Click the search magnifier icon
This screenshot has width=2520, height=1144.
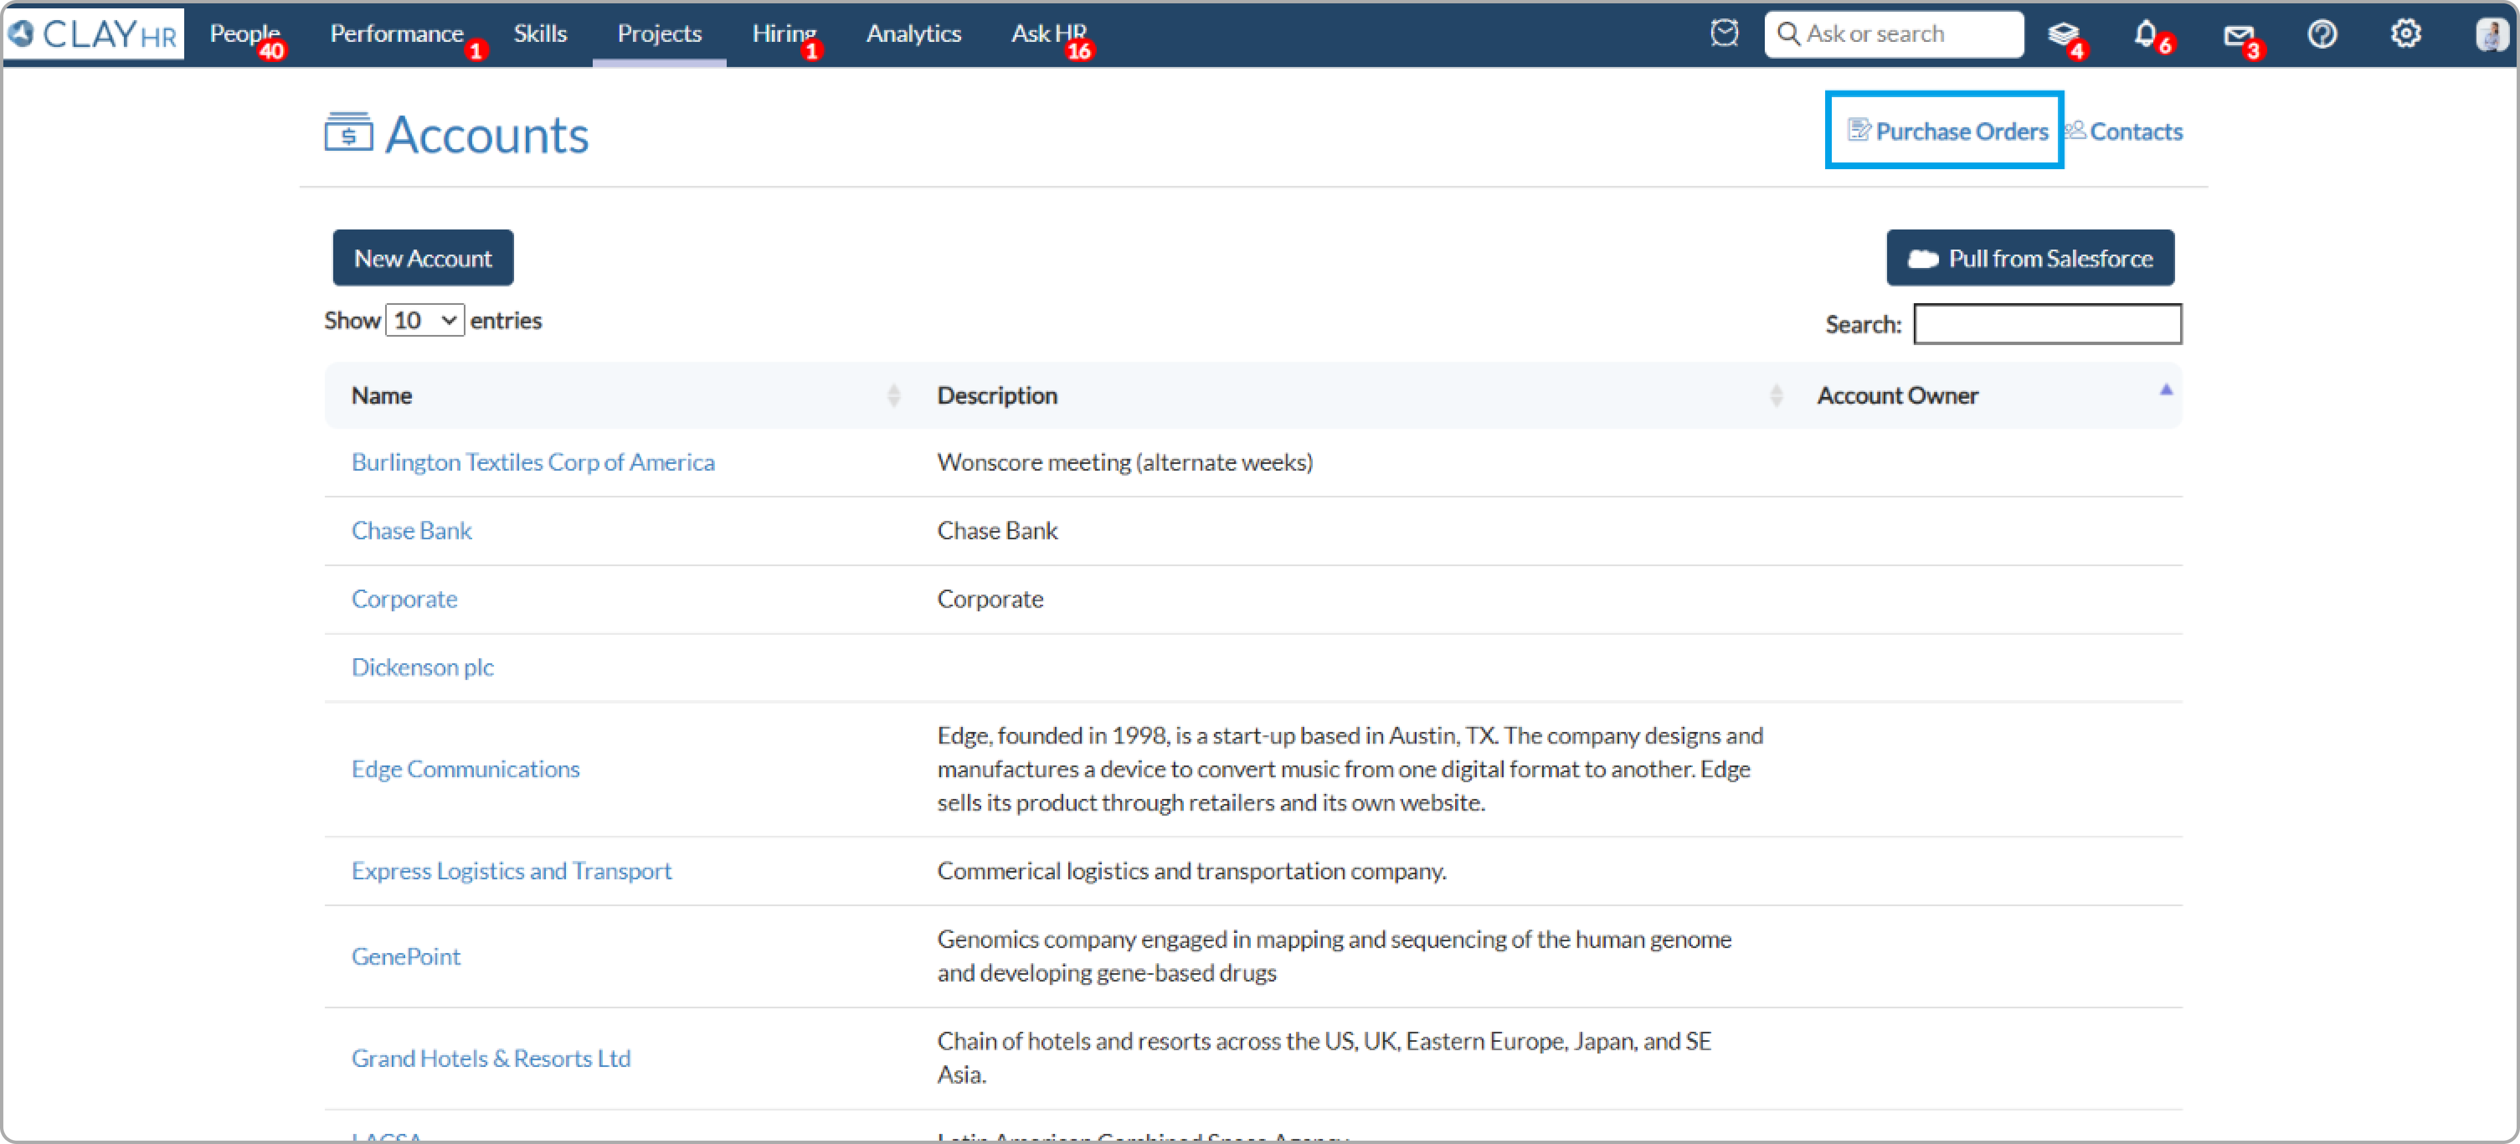[x=1788, y=34]
